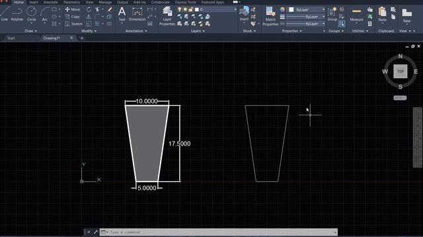The width and height of the screenshot is (423, 237).
Task: Click the TOP face of ViewCube
Action: tap(401, 71)
